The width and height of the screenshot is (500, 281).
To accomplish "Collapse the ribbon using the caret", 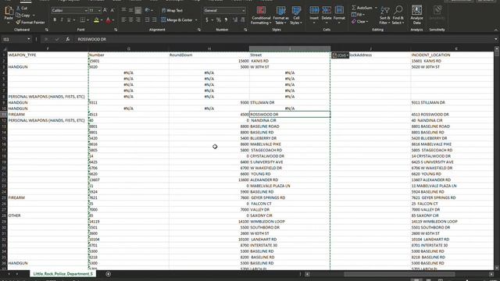I will (496, 30).
